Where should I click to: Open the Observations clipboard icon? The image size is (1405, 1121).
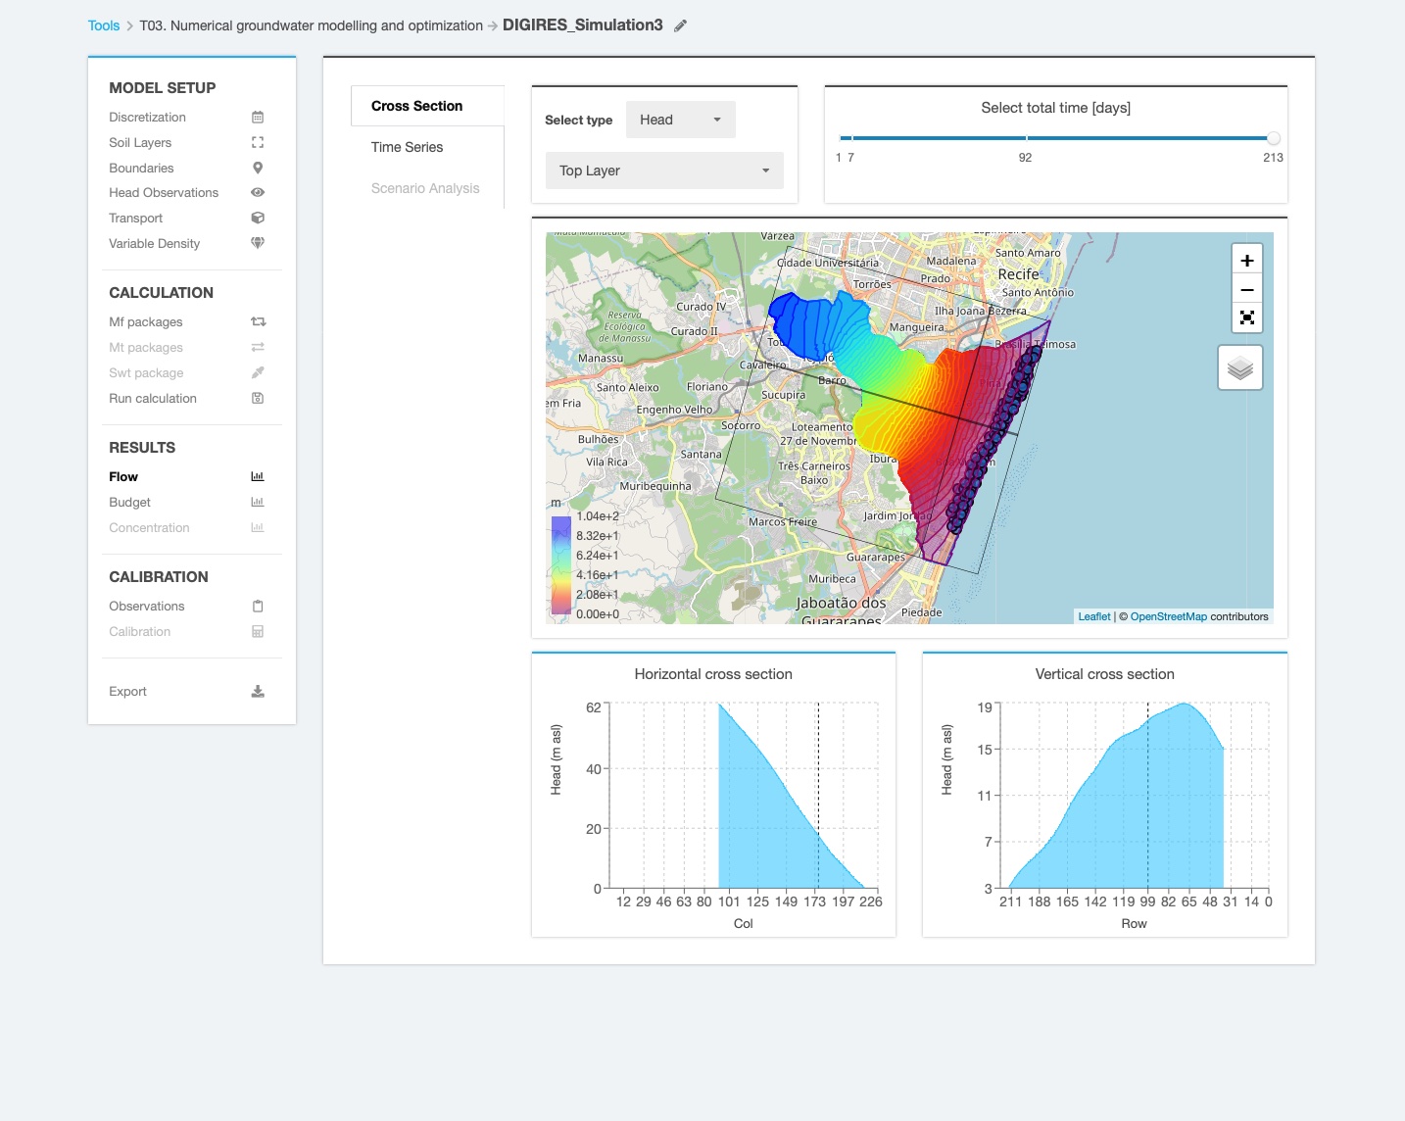pyautogui.click(x=257, y=606)
